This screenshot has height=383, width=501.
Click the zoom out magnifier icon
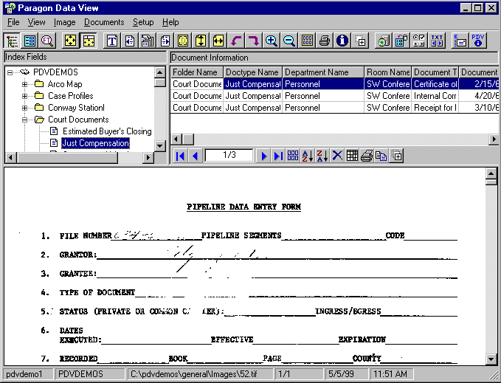point(289,41)
